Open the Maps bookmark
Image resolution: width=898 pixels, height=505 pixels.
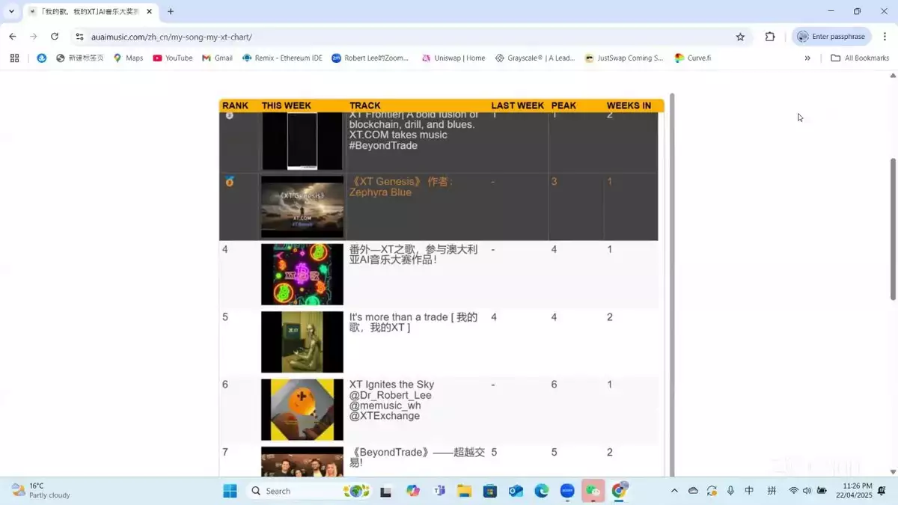(x=128, y=58)
